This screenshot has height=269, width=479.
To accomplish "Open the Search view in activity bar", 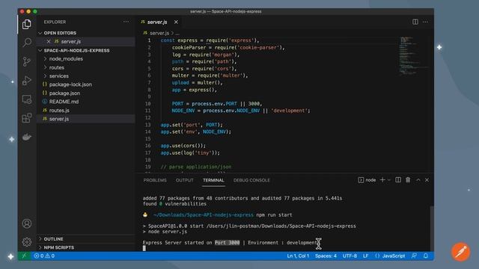I will pos(27,43).
